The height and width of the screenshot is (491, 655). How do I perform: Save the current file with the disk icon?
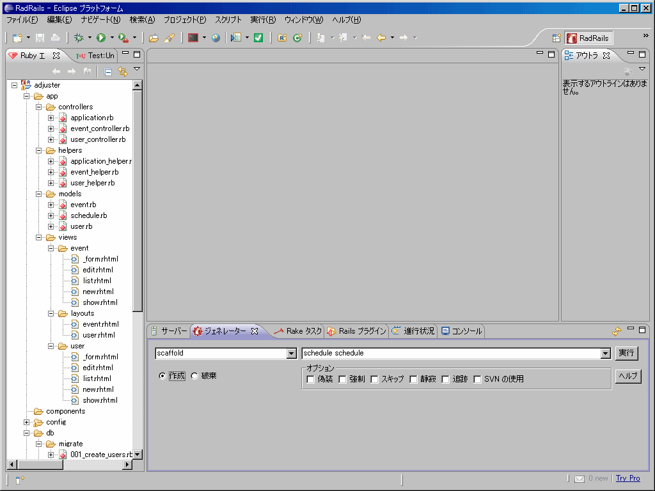40,38
